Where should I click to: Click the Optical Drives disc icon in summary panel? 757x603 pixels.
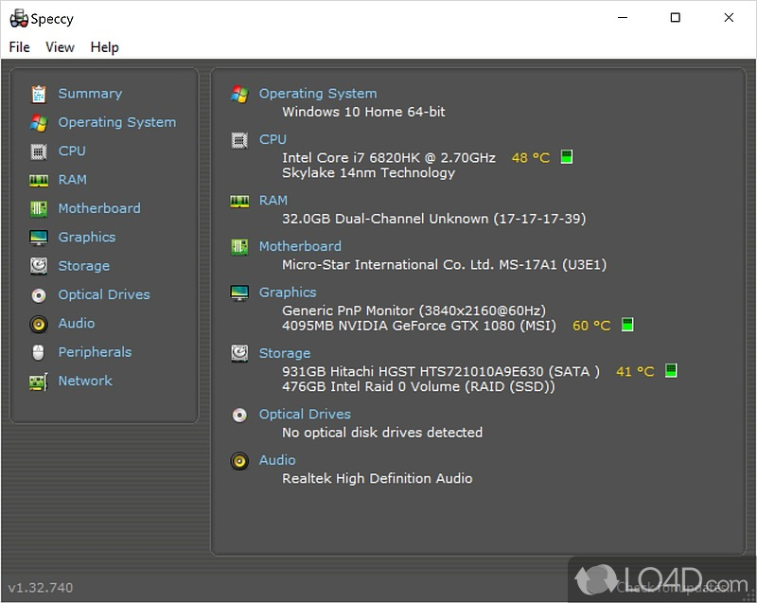[239, 415]
